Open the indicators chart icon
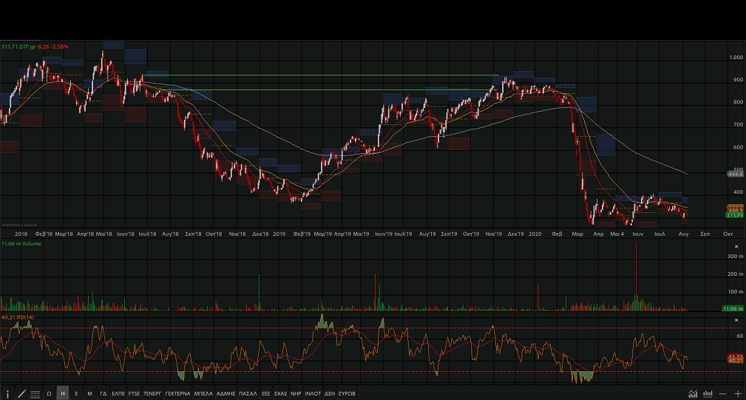The height and width of the screenshot is (400, 746). 693,394
